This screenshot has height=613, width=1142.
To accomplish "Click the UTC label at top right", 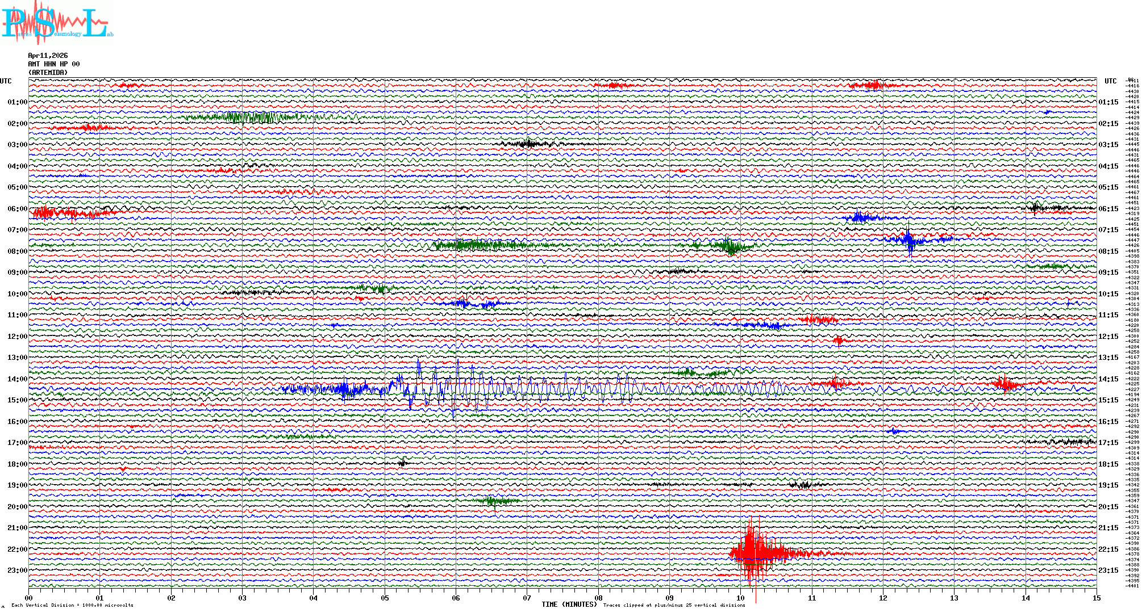I will [1110, 81].
